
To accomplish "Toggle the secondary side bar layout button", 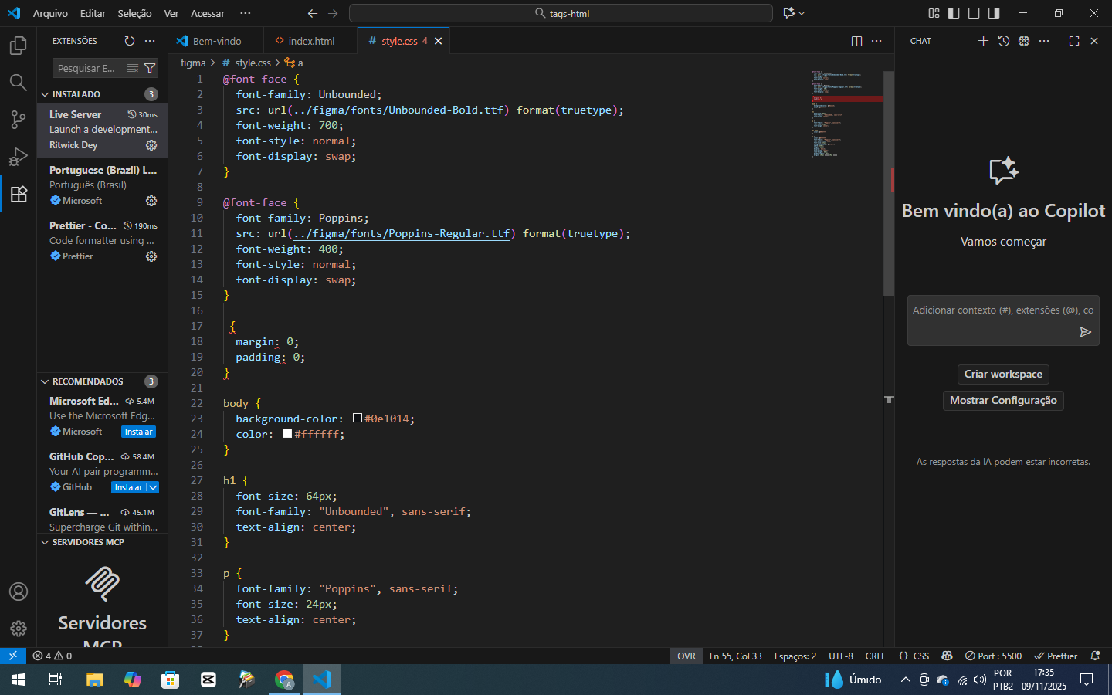I will pos(994,13).
